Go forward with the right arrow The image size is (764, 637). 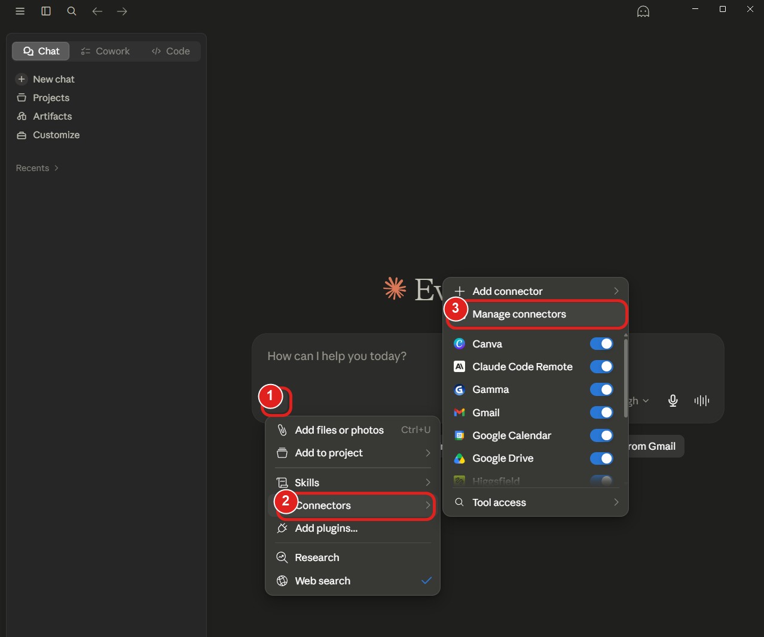coord(122,11)
